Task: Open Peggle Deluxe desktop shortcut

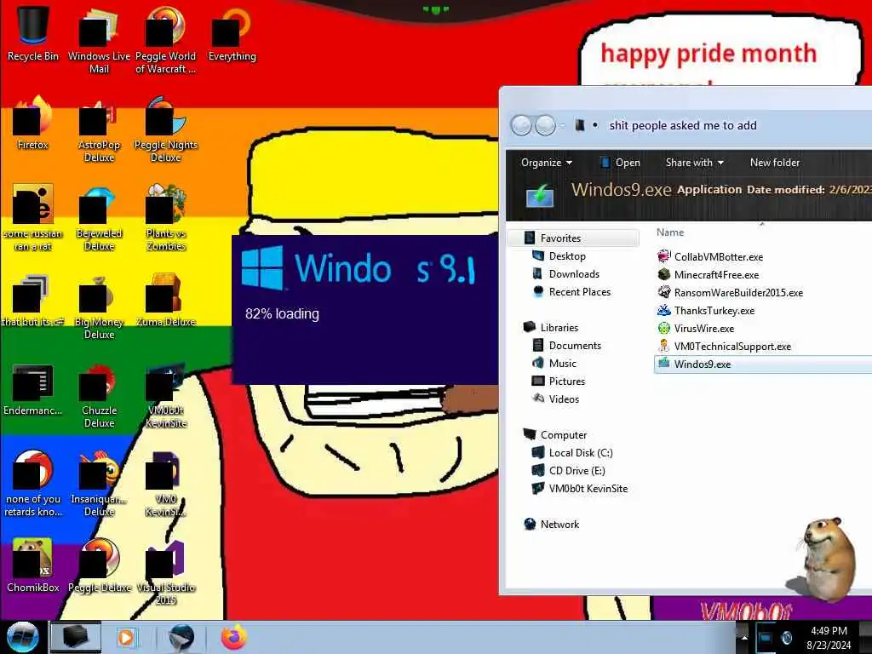Action: [x=99, y=566]
